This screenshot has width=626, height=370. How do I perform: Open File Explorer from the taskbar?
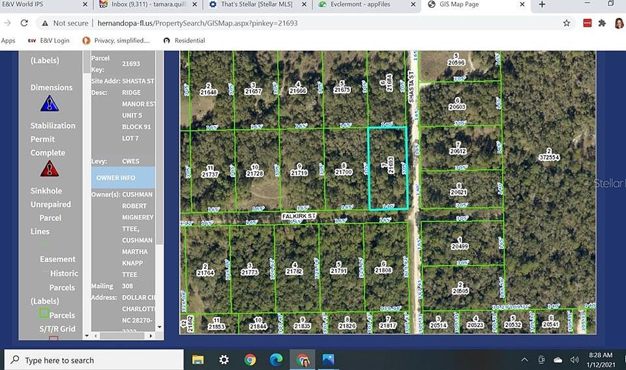pos(198,360)
